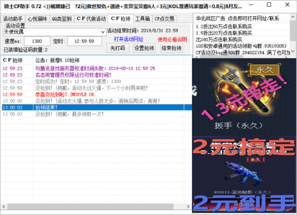Open the 使用必看说明 link
Viewport: 297px width, 215px height.
tap(172, 40)
